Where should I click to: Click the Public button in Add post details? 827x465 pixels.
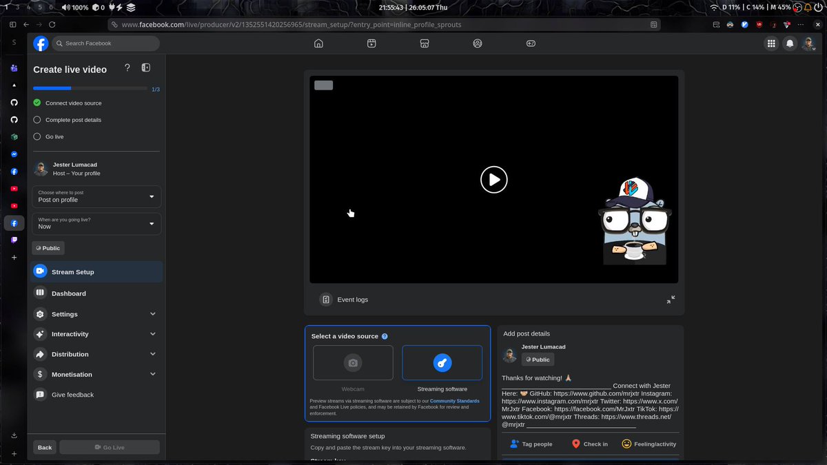(x=538, y=360)
